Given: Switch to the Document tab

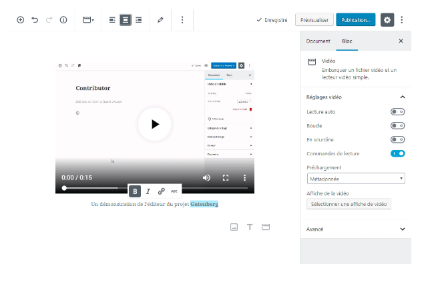Looking at the screenshot, I should click(x=318, y=41).
